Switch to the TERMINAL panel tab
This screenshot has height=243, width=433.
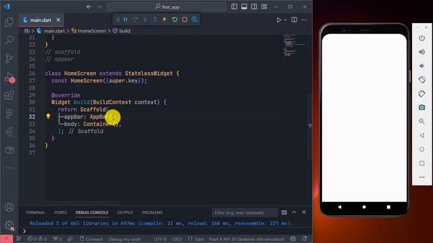tap(35, 213)
